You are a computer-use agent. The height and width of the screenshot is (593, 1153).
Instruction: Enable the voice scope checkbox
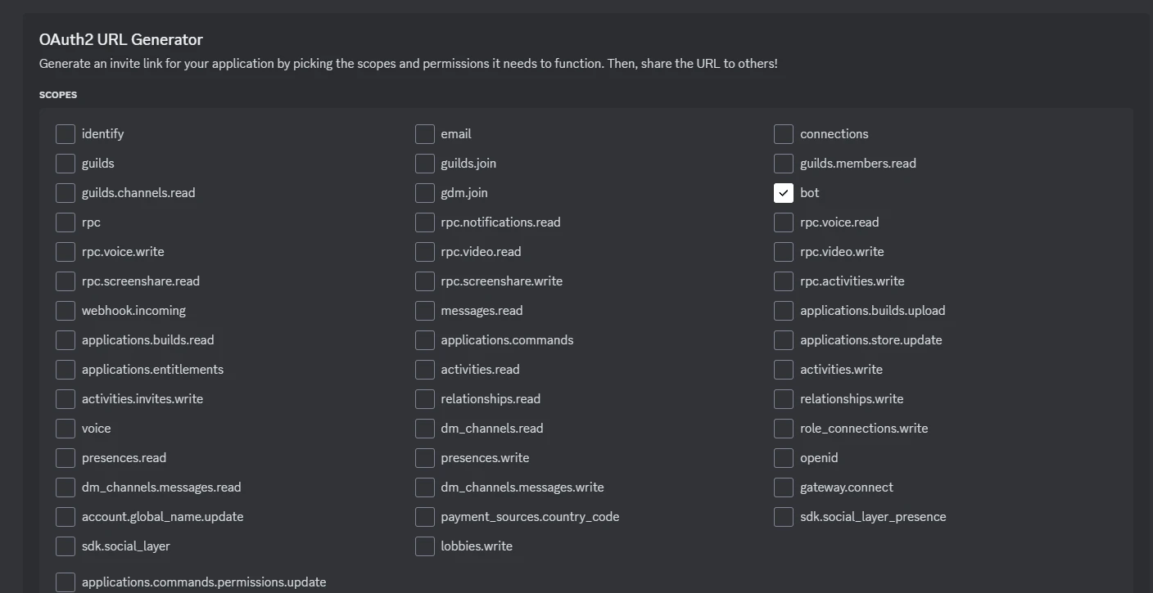(x=66, y=429)
